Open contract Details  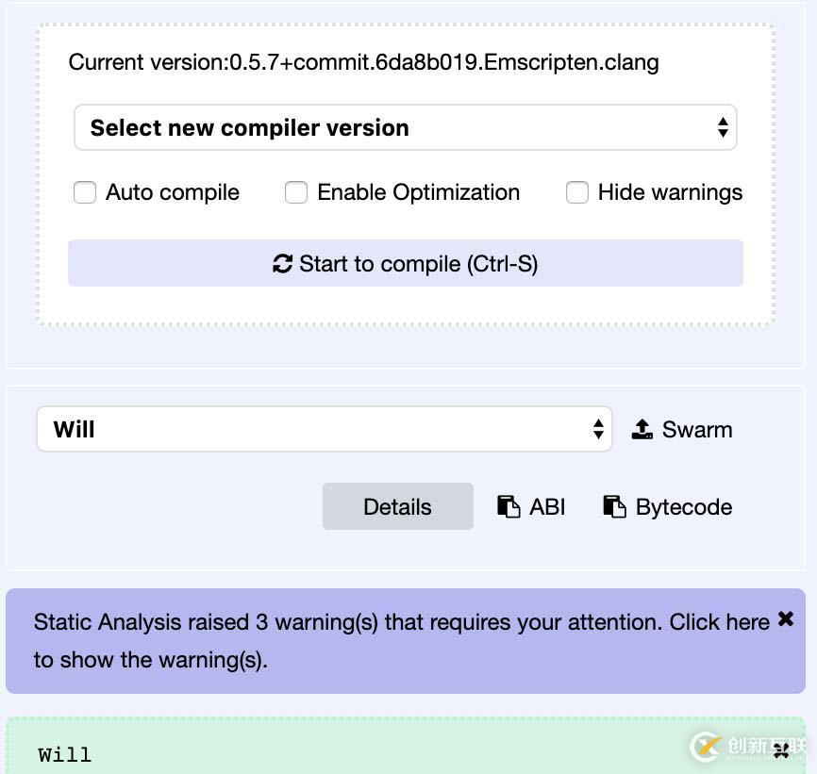click(397, 507)
